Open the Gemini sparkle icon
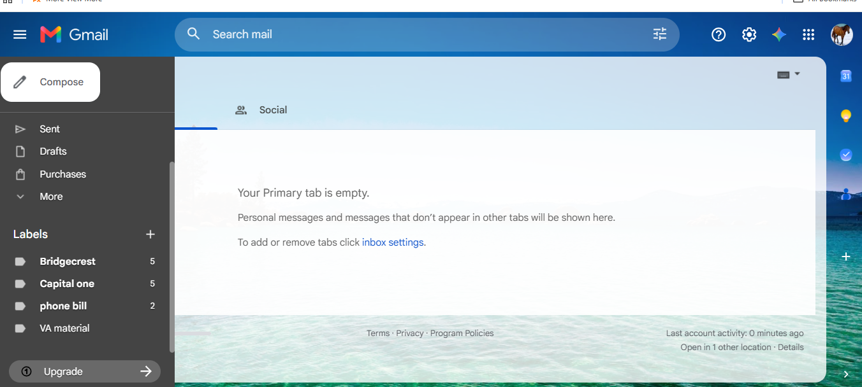The image size is (862, 387). (x=779, y=34)
